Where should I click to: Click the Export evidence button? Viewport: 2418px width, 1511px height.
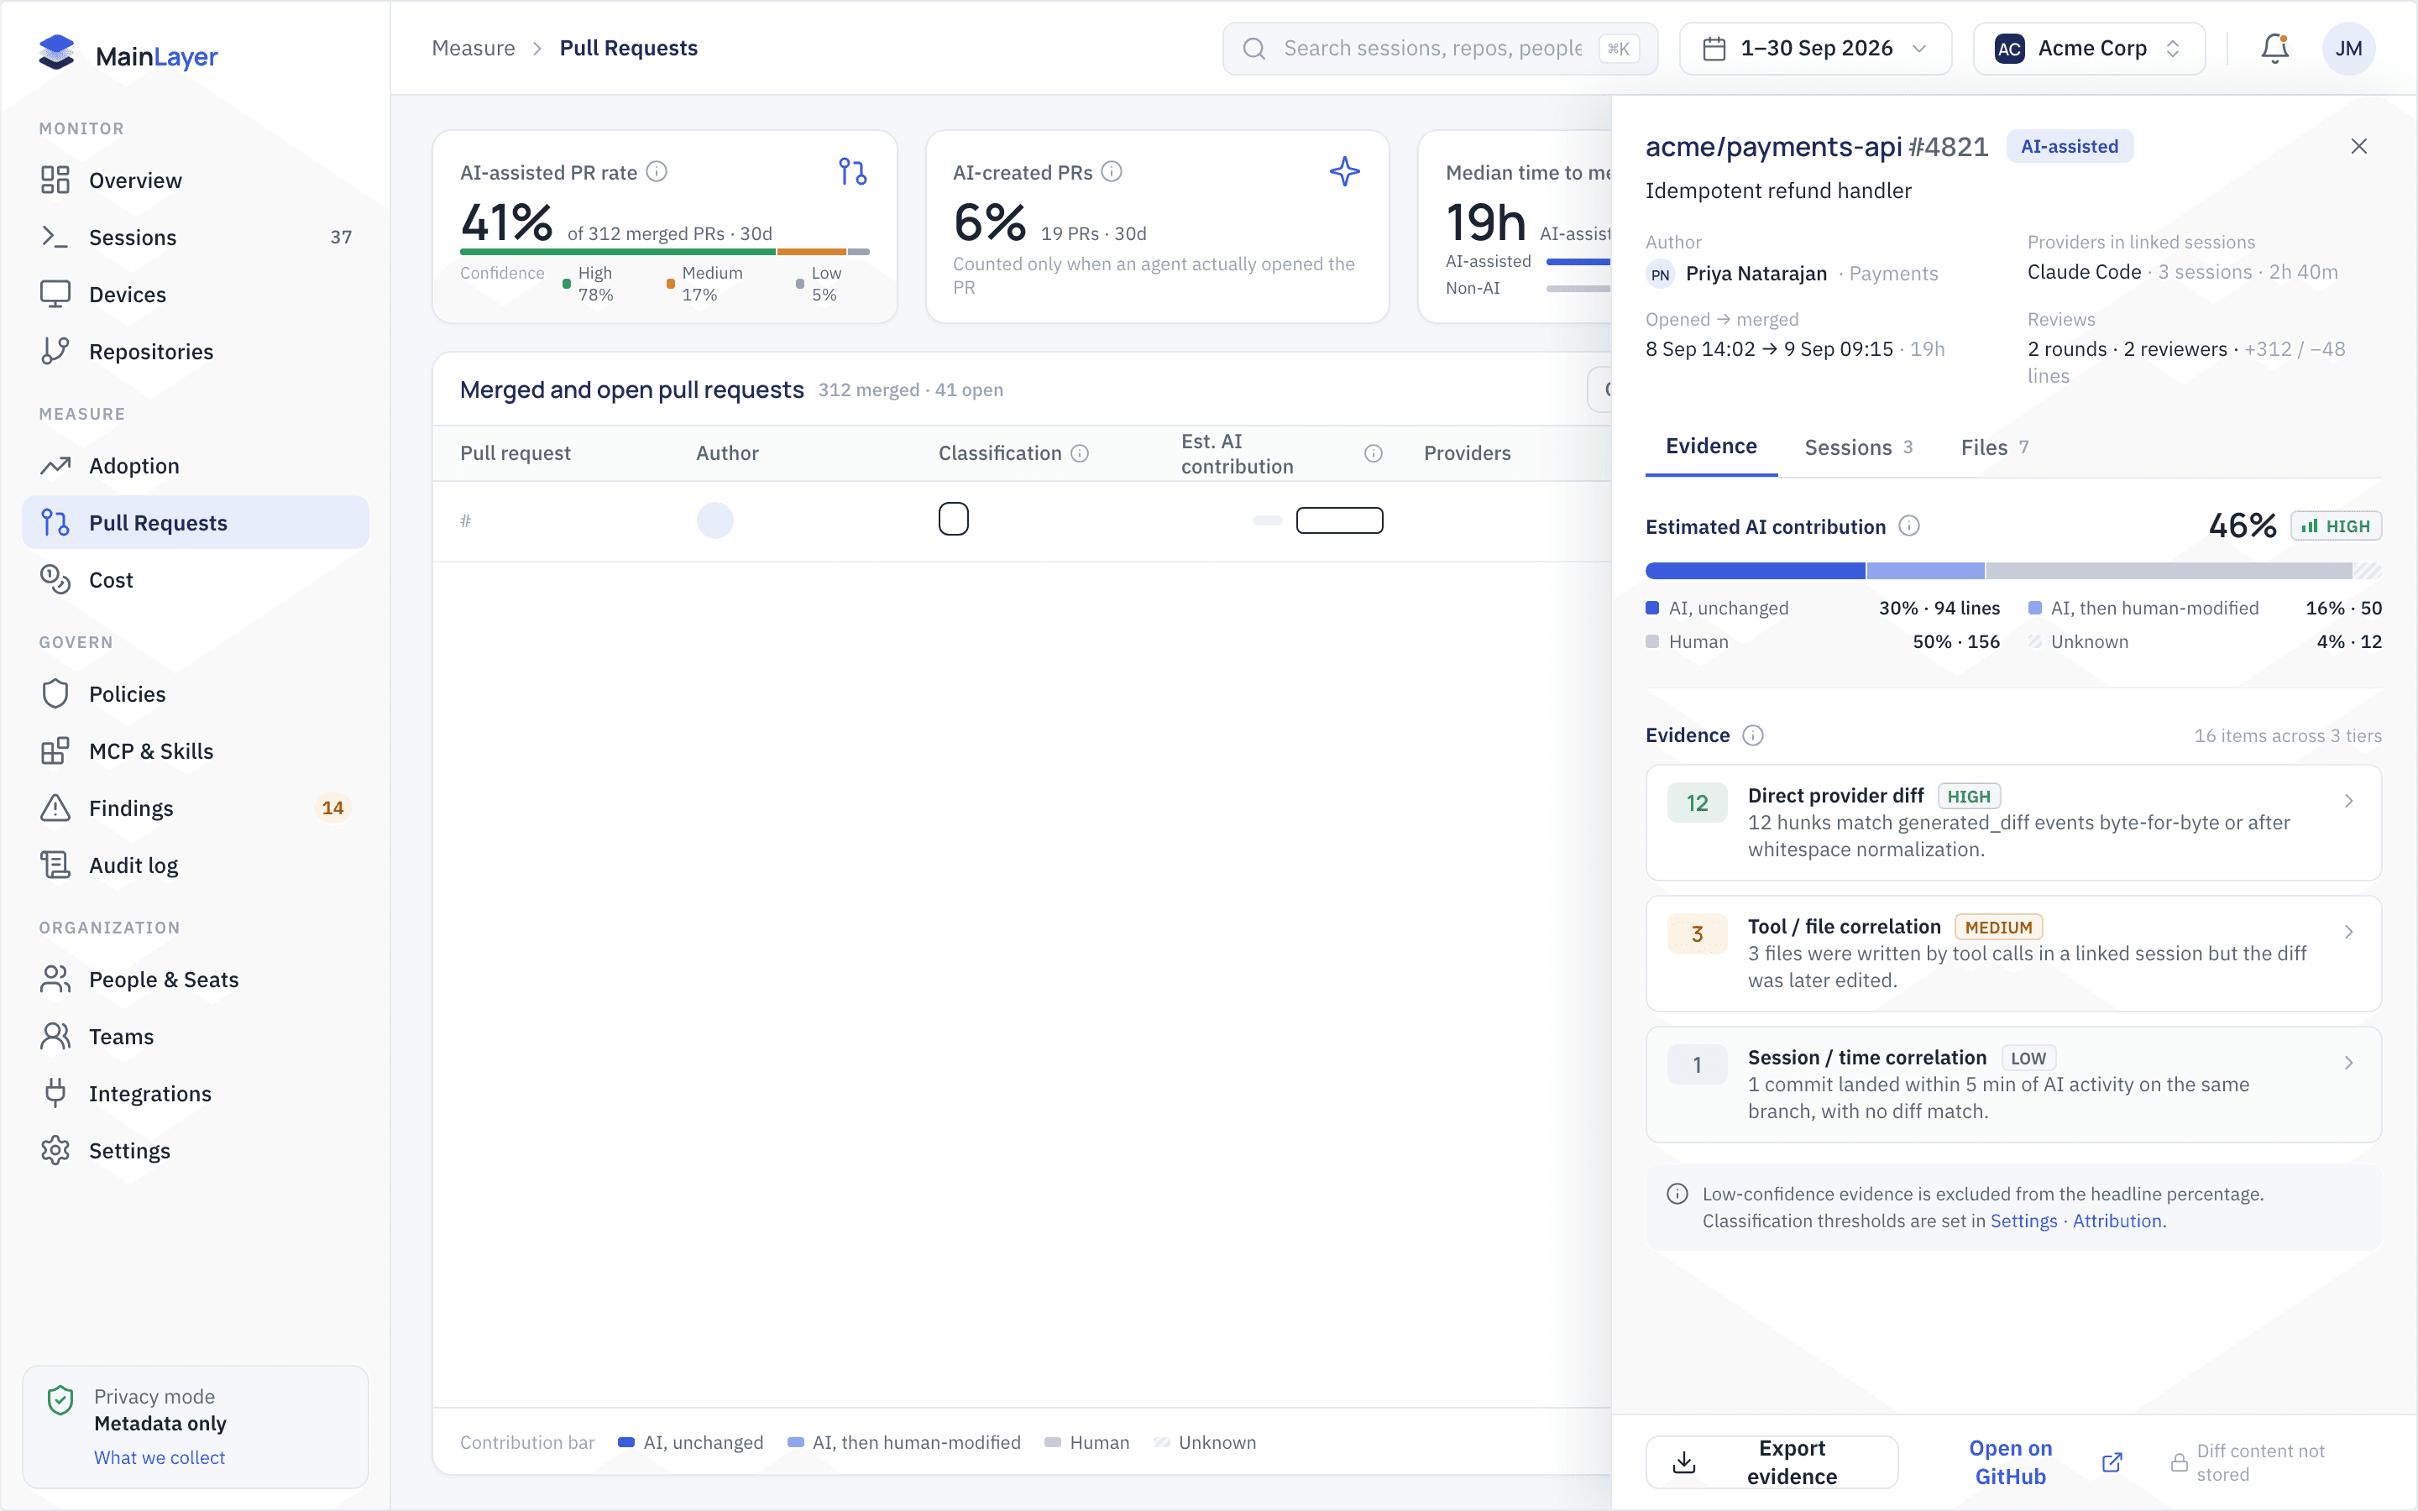1772,1462
